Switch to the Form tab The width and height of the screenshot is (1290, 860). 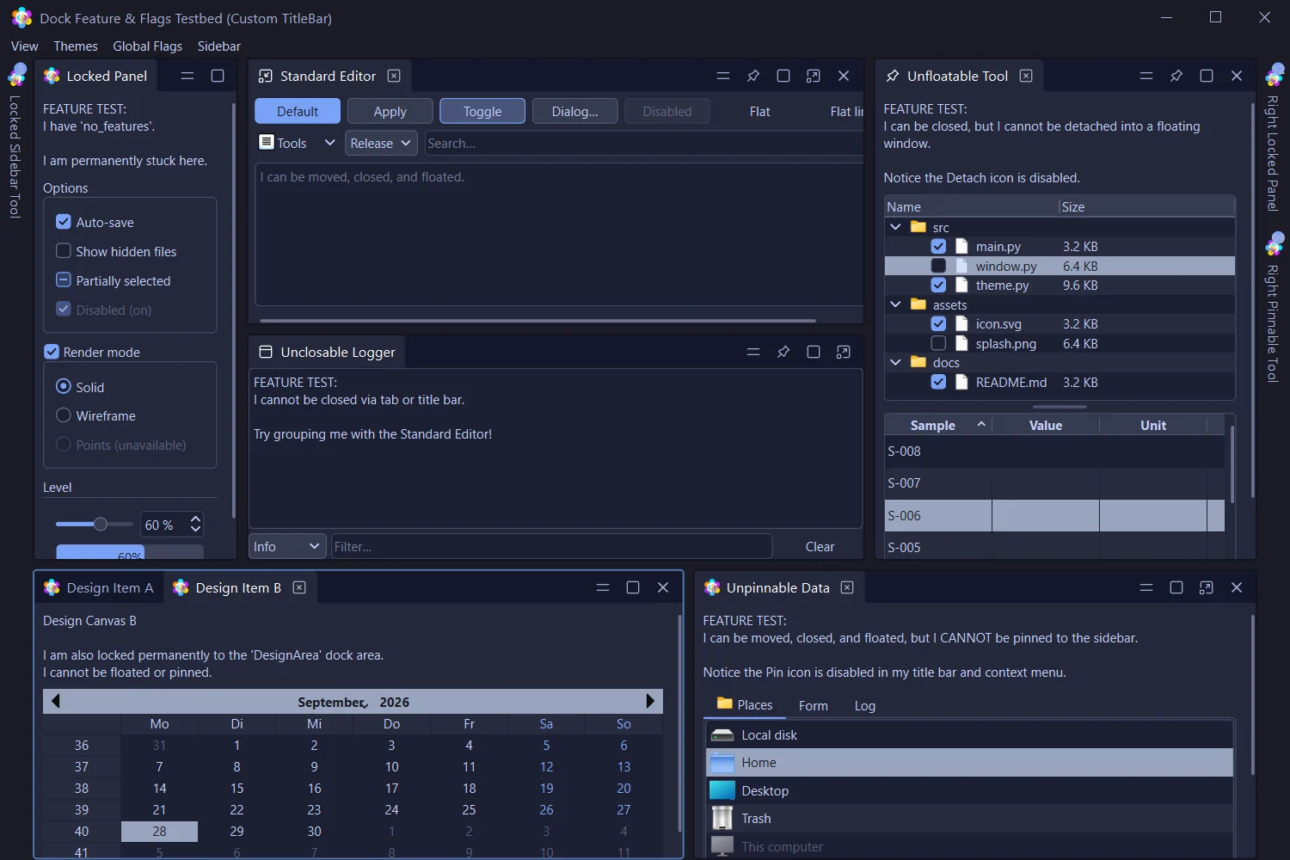tap(814, 705)
